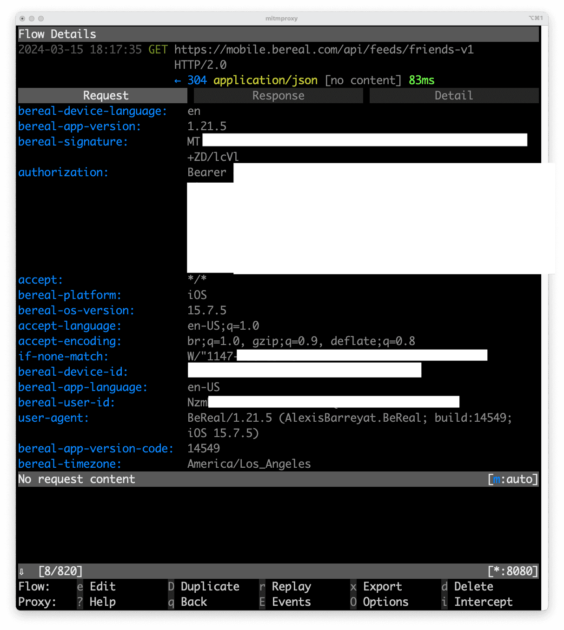
Task: Click the Export flow command
Action: [376, 586]
